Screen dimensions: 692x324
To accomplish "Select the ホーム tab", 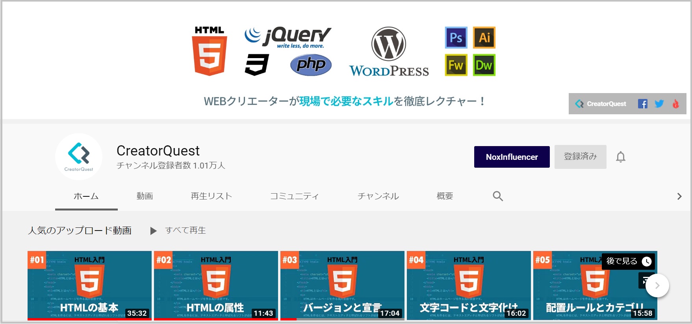I will (86, 196).
